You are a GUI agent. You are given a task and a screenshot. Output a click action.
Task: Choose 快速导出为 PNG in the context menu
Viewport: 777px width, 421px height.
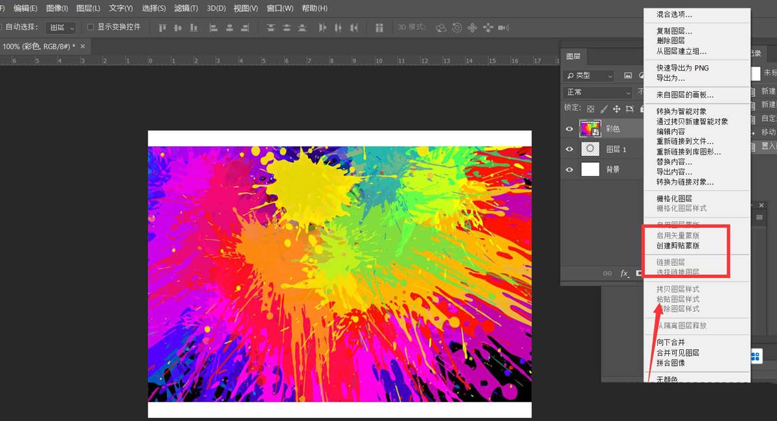[x=682, y=68]
